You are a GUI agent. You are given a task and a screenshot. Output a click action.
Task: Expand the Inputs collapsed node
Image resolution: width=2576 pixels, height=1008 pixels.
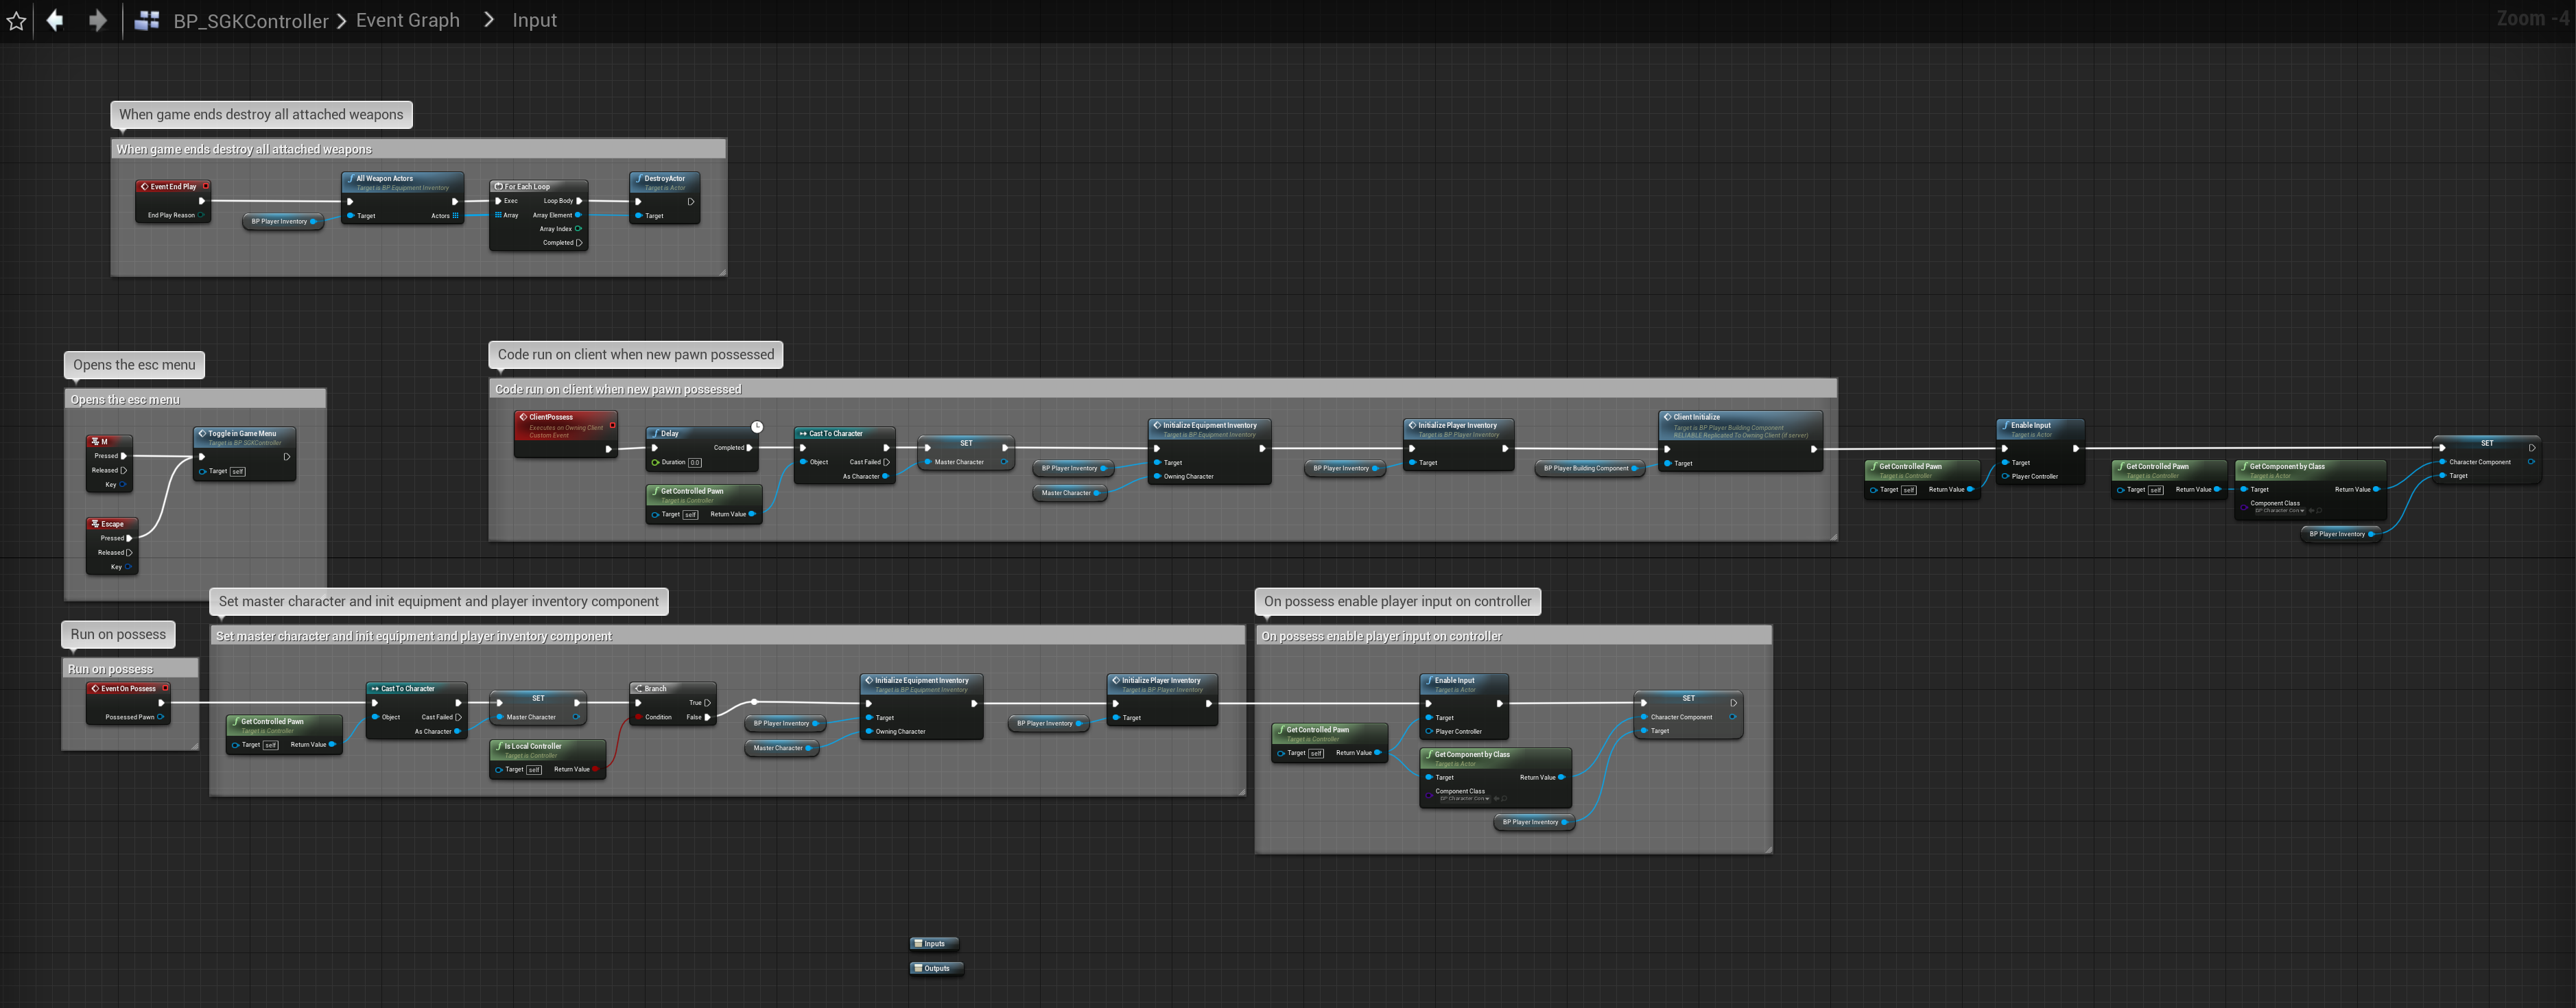[934, 944]
